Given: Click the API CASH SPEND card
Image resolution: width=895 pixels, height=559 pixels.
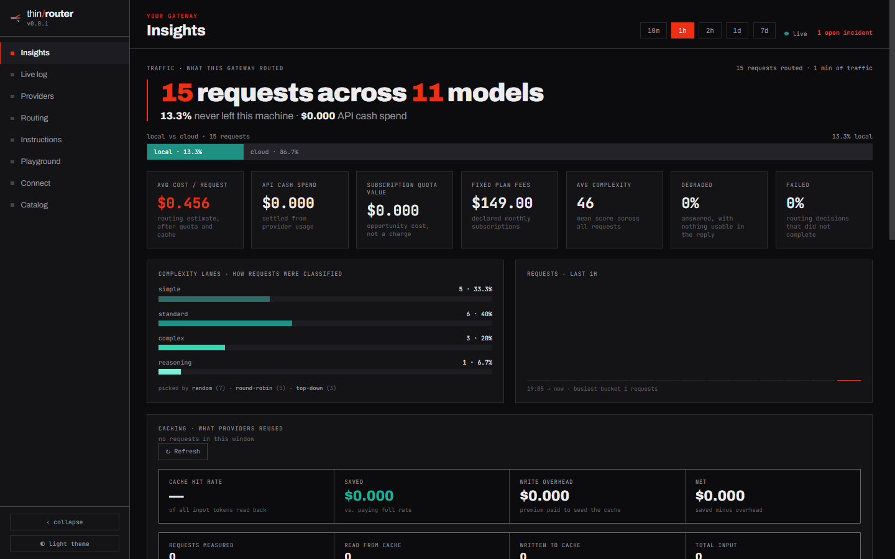Looking at the screenshot, I should coord(300,210).
